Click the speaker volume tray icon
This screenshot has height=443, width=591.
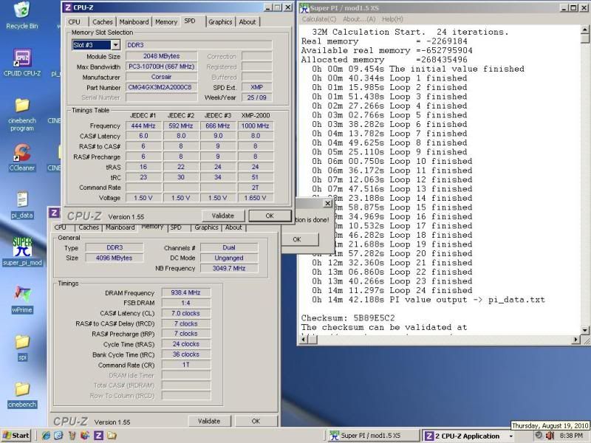550,436
